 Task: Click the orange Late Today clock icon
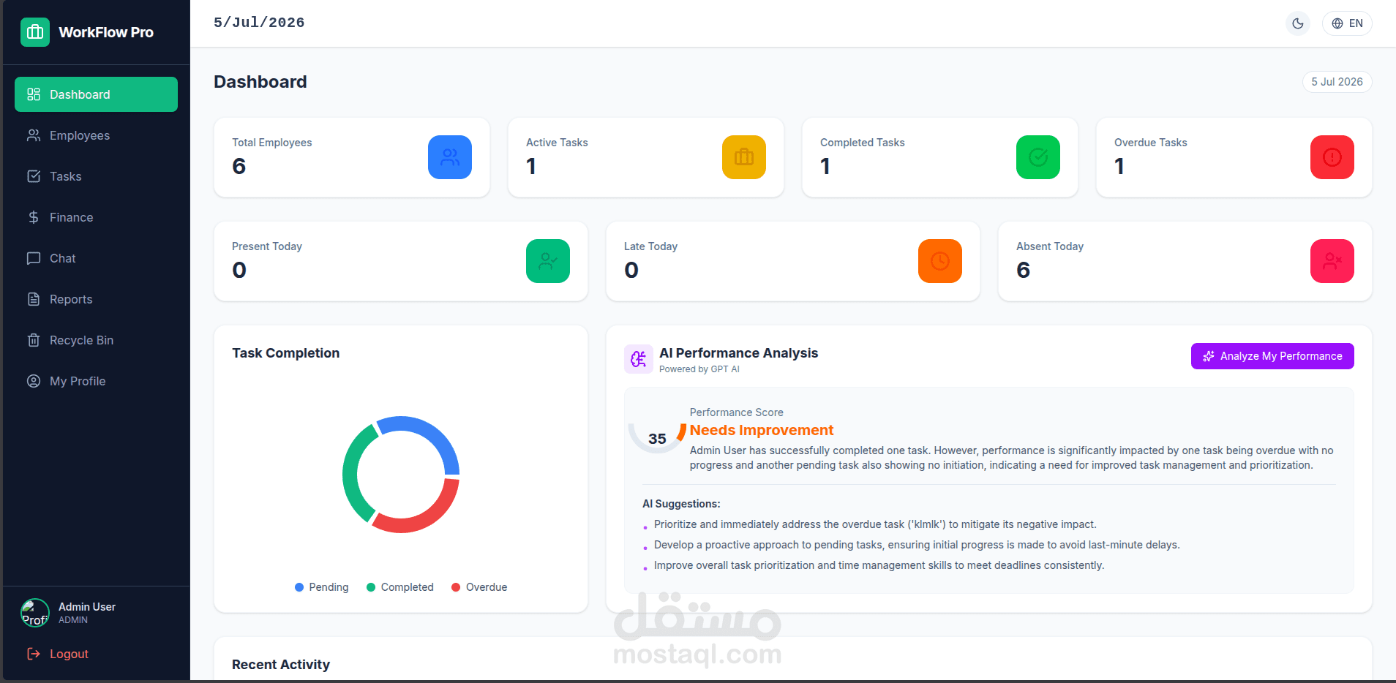click(x=940, y=261)
